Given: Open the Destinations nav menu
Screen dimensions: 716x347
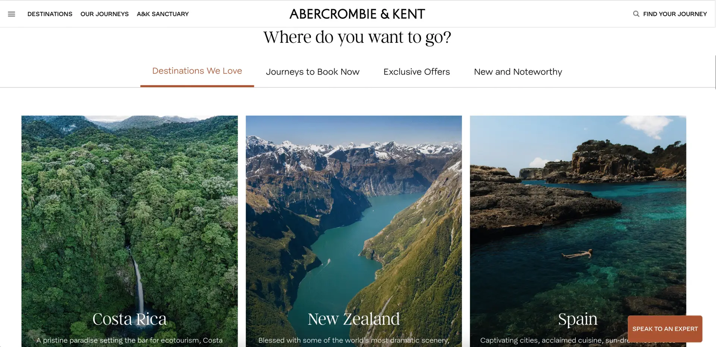Looking at the screenshot, I should [50, 14].
